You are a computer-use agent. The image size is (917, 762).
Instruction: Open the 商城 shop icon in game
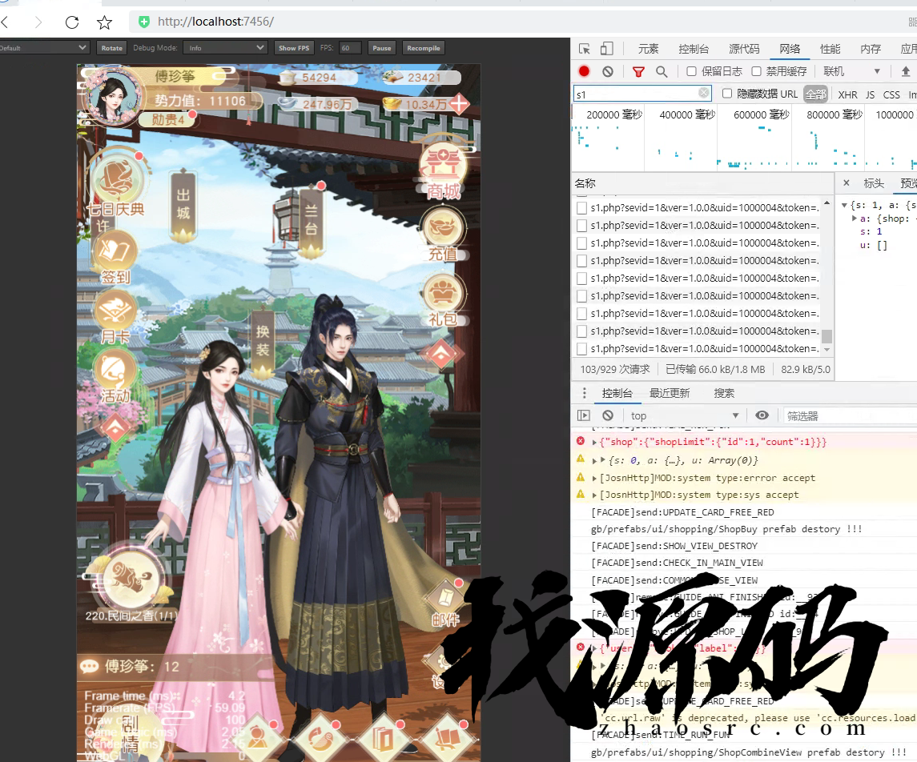coord(444,169)
